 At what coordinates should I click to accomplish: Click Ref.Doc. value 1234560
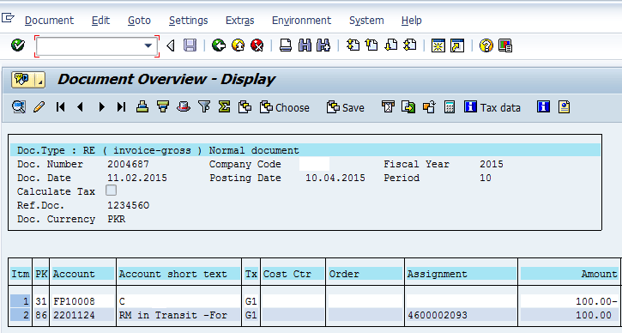coord(128,205)
